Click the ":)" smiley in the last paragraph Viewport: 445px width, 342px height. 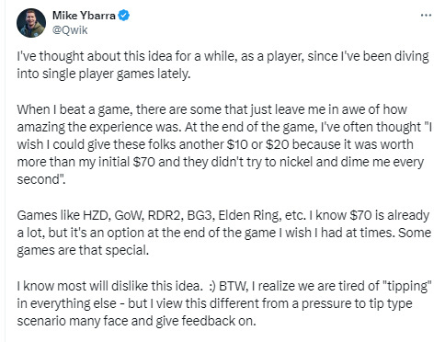212,286
